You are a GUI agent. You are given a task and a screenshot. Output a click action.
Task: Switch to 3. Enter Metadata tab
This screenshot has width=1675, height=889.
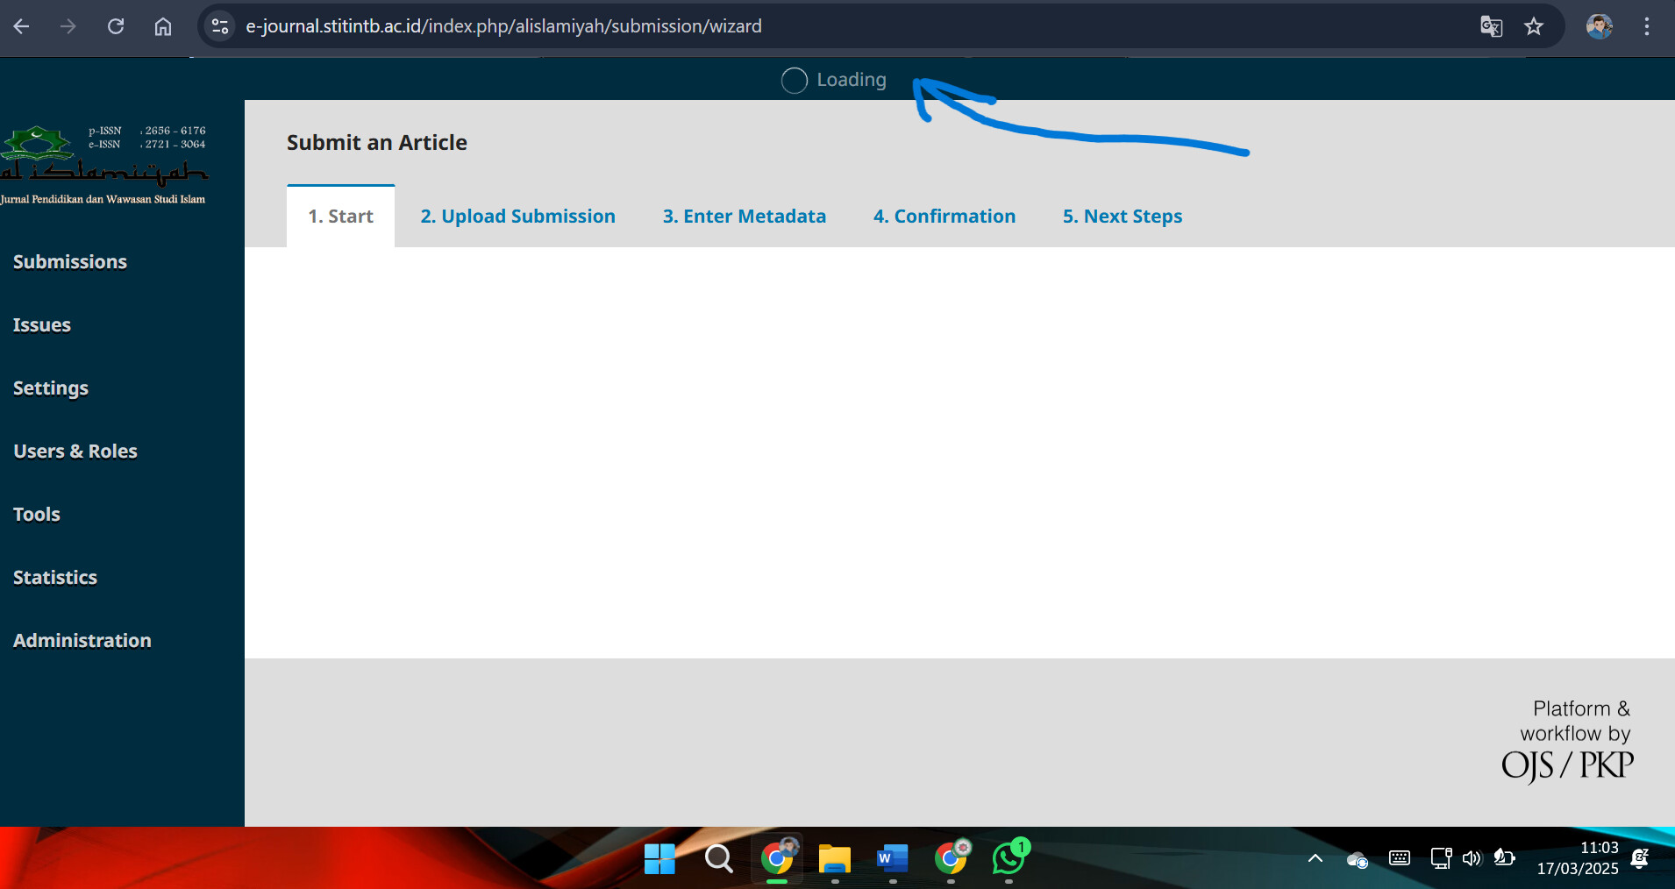pos(745,217)
